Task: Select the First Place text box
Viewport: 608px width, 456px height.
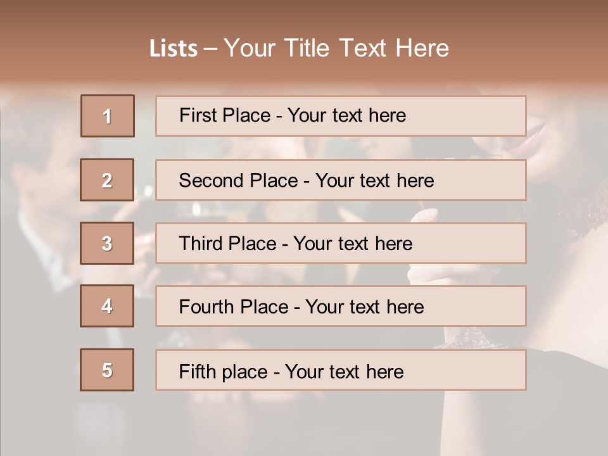Action: [341, 116]
